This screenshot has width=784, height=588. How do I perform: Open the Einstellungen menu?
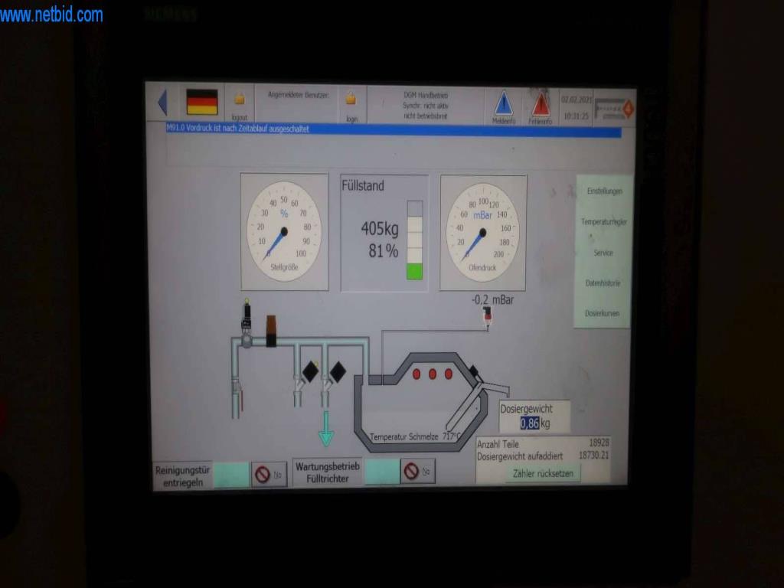604,191
